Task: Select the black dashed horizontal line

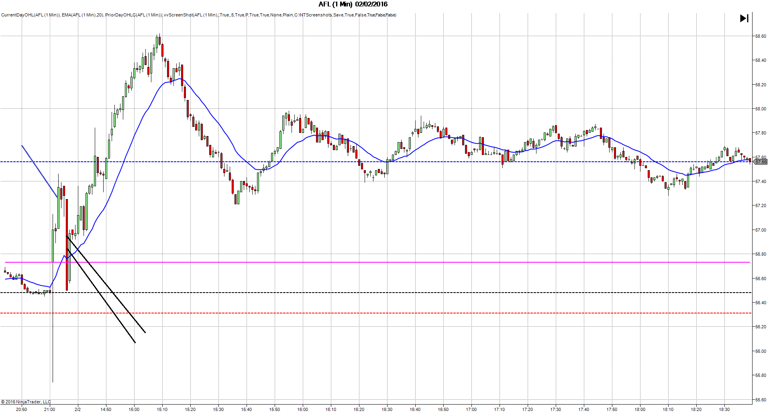Action: (376, 293)
